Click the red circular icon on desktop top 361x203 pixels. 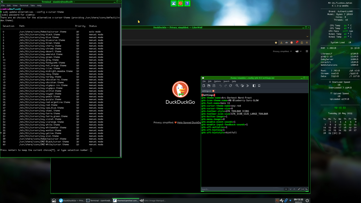[180, 3]
